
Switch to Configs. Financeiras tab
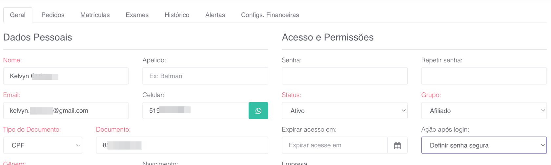point(270,15)
